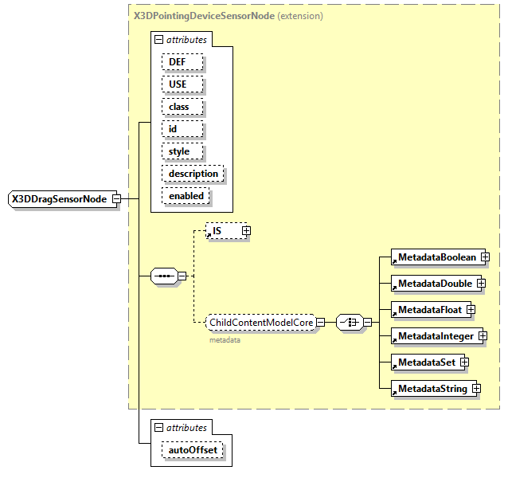This screenshot has width=508, height=482.
Task: Click the MetadataBoolean reference arrow icon
Action: [x=394, y=261]
